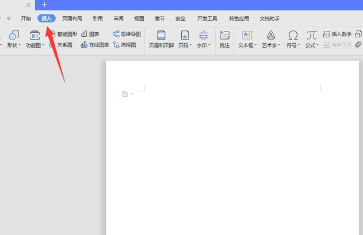
Task: Click the attachment paperclip icon
Action: 358,44
